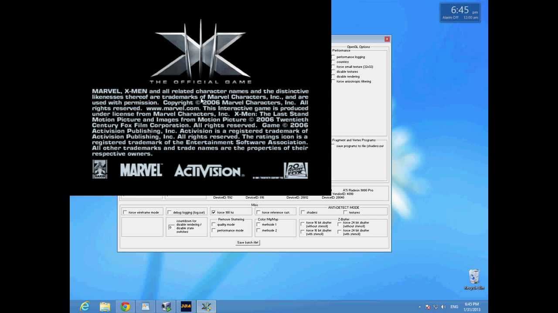Enable anti-detect shaders checkbox
Screen dimensions: 558x313
(x=303, y=213)
